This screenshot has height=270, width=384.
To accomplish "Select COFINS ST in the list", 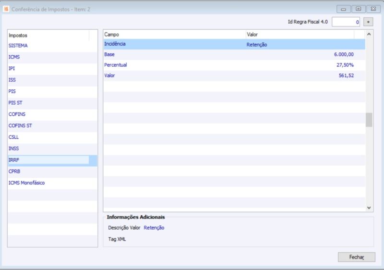I will (52, 126).
